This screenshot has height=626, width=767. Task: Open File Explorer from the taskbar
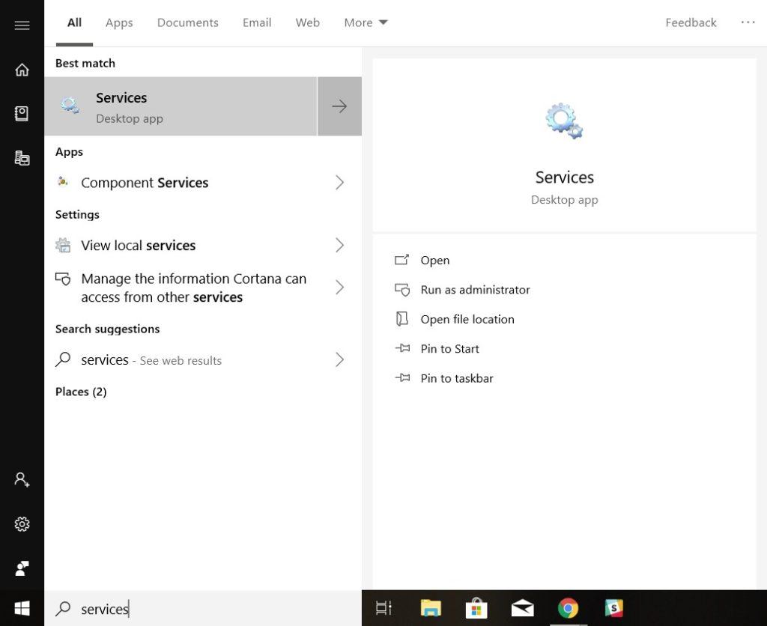pos(430,608)
